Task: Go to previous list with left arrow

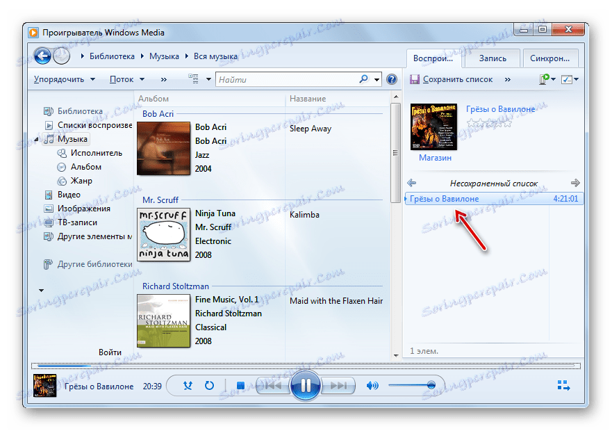Action: click(412, 183)
